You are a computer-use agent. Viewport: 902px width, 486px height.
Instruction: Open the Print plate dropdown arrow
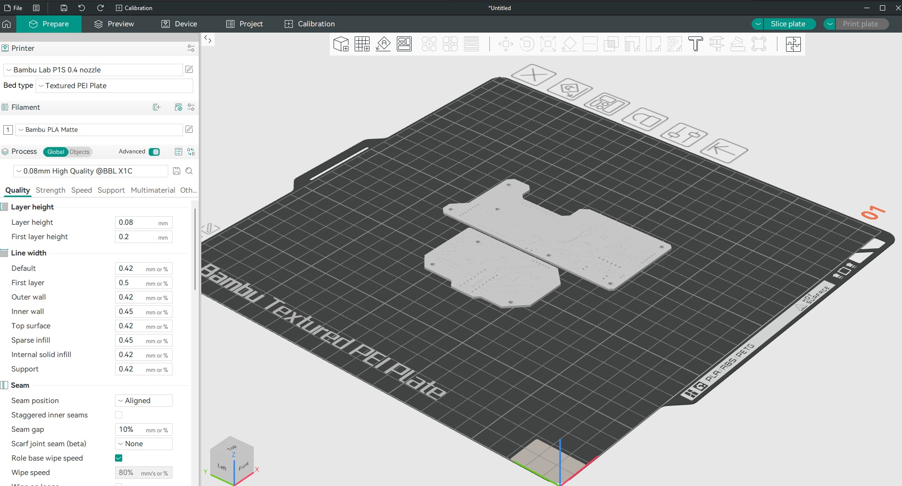click(x=830, y=24)
